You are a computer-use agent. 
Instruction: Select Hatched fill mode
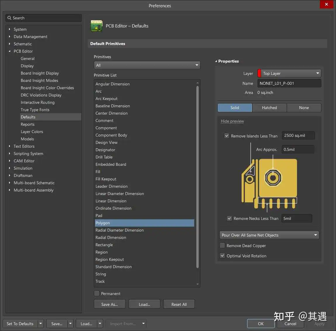tap(269, 108)
